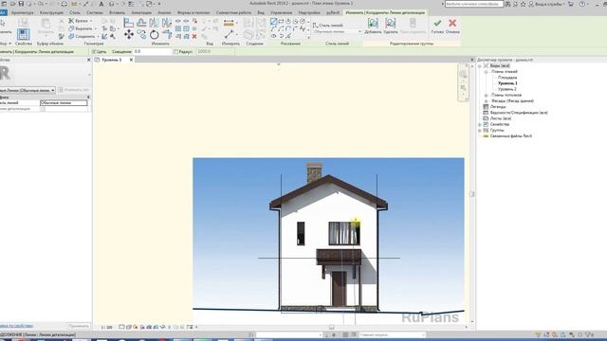Viewport: 607px width, 341px height.
Task: Select the Move tool in Modify panel
Action: pos(129,35)
